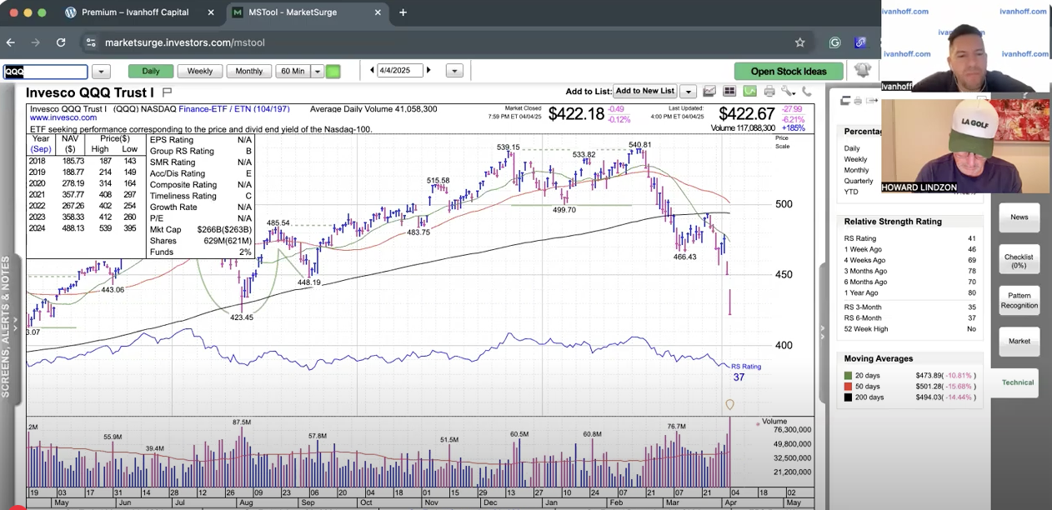Click the black 200 days moving average swatch
The width and height of the screenshot is (1052, 510).
[x=848, y=397]
